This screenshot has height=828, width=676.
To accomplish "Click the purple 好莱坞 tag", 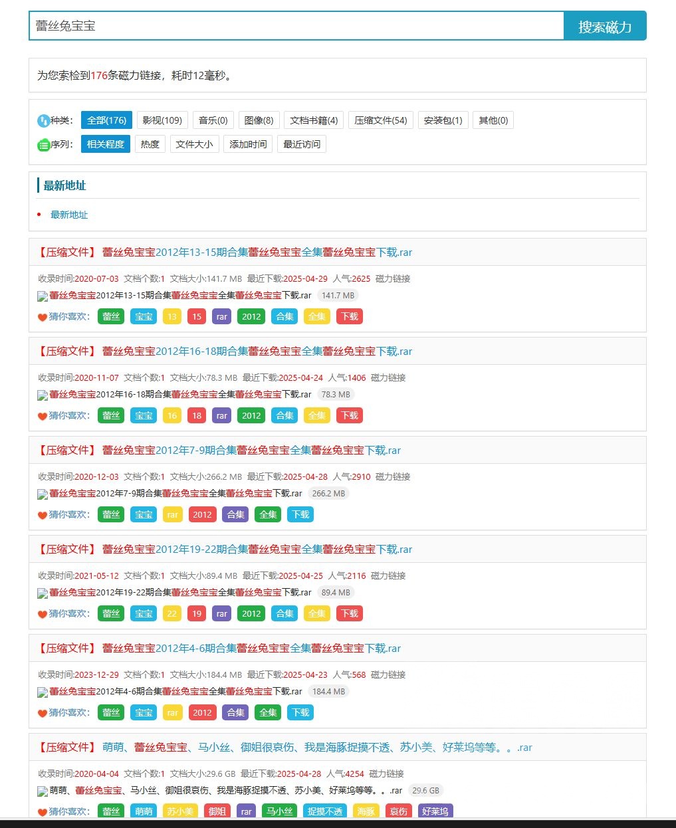I will click(435, 811).
